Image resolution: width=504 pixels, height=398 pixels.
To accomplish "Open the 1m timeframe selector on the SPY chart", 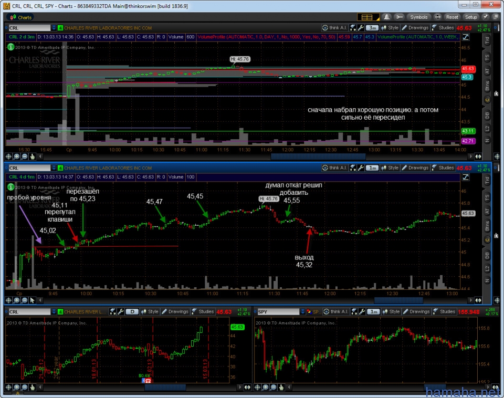I will click(x=373, y=311).
